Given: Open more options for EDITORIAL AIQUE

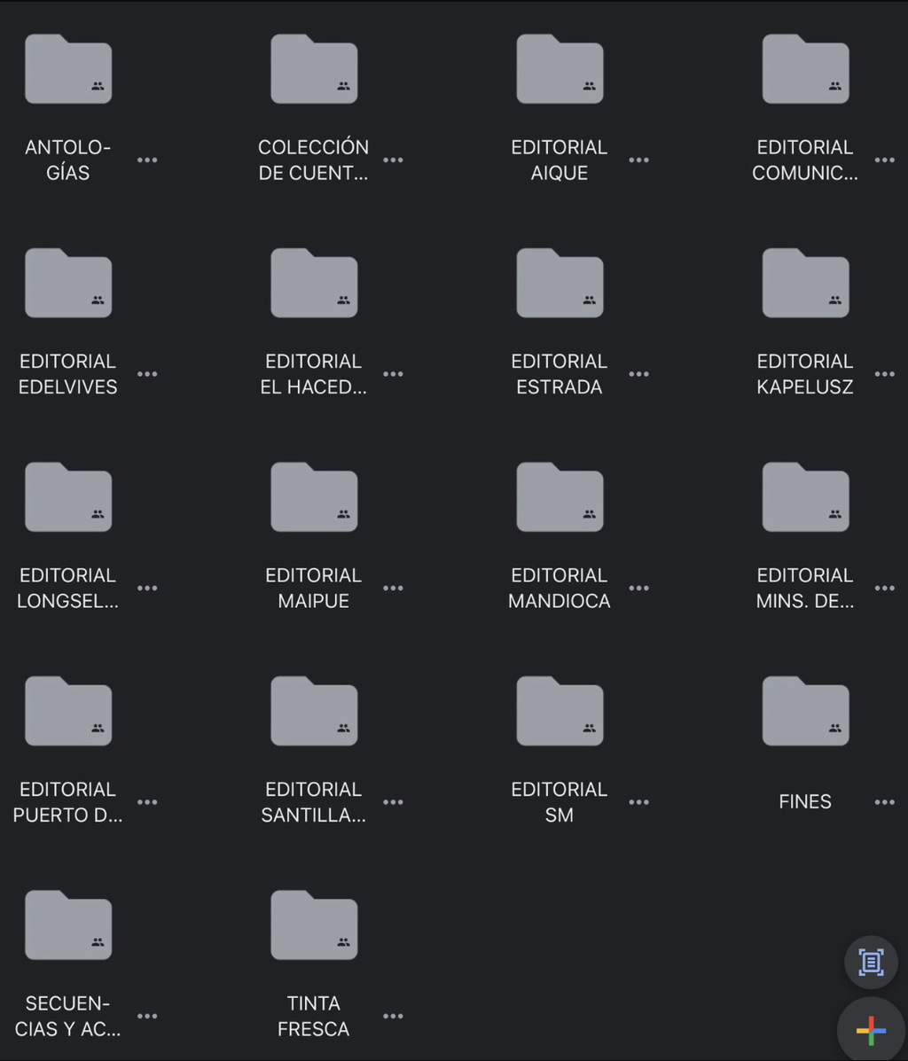Looking at the screenshot, I should (x=638, y=160).
